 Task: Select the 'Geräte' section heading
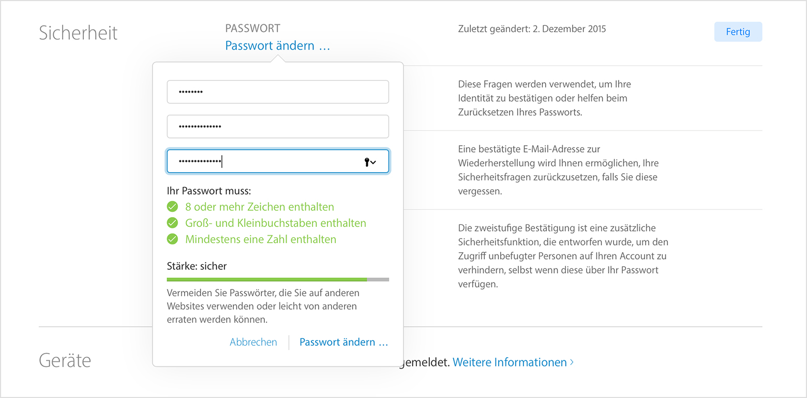pyautogui.click(x=65, y=360)
